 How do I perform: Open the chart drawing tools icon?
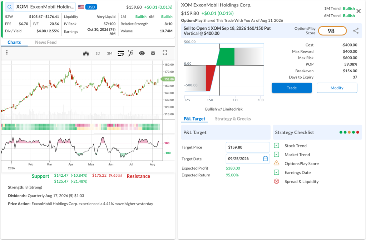[x=121, y=53]
